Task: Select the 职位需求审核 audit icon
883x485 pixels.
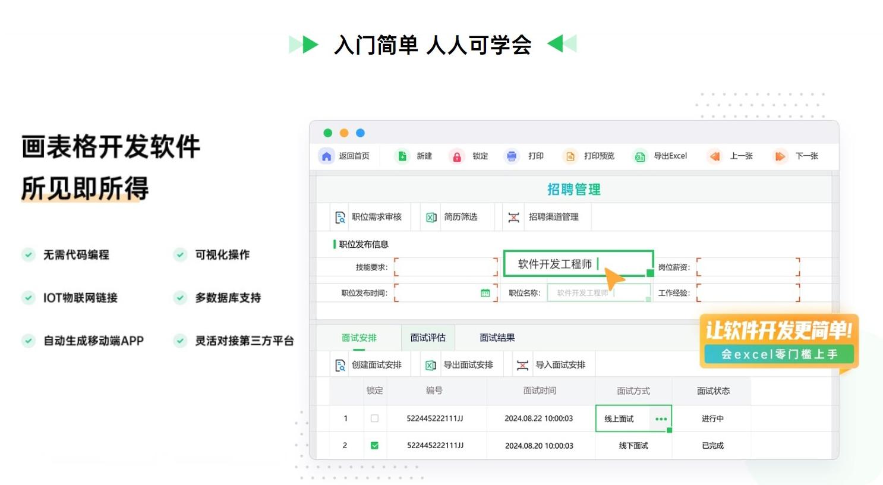Action: pos(339,217)
